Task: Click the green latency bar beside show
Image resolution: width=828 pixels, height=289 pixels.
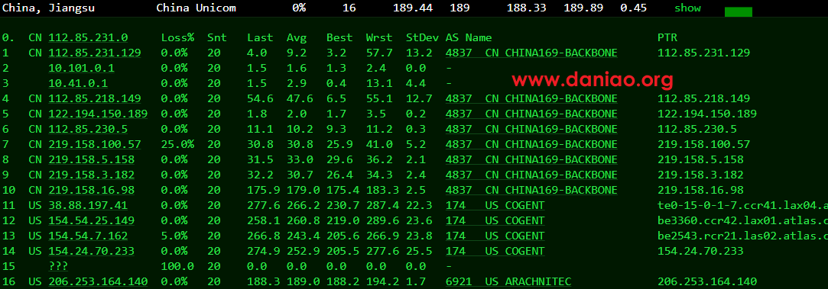Action: [739, 11]
